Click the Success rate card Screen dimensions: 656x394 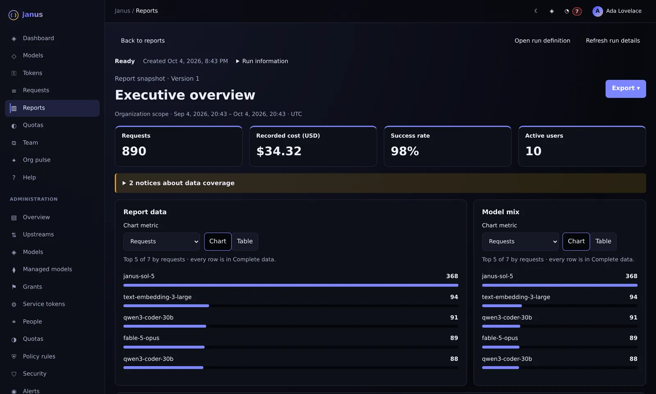click(x=448, y=146)
